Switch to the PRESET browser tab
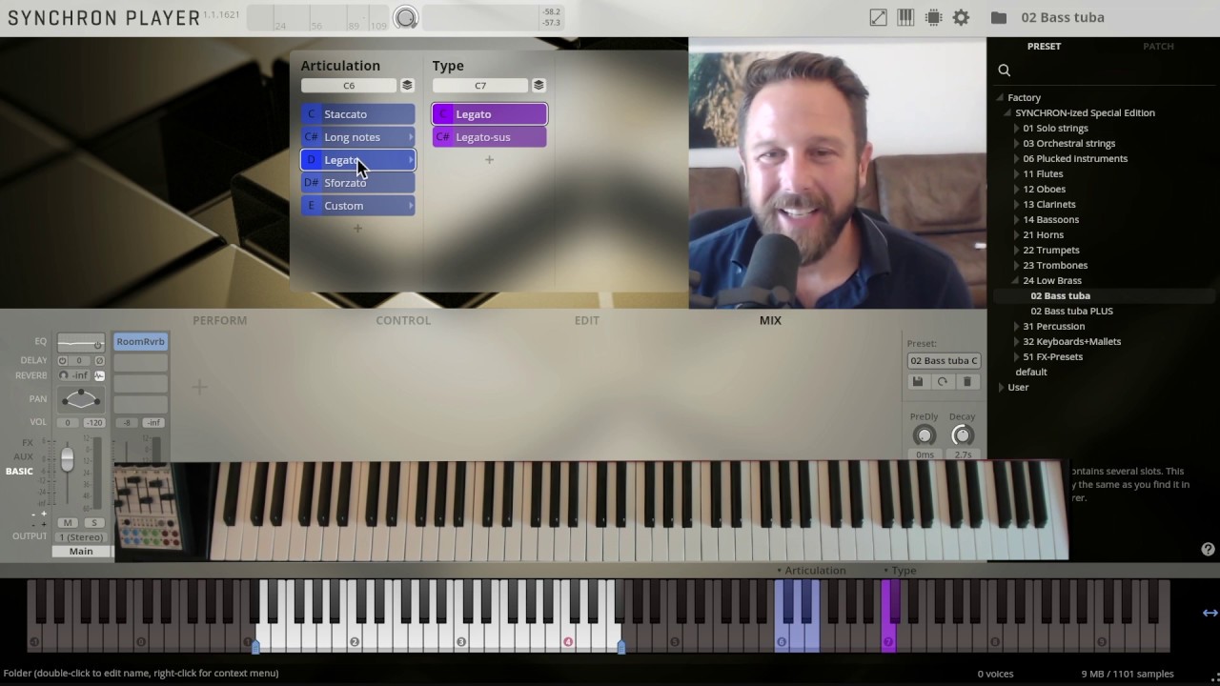Image resolution: width=1220 pixels, height=686 pixels. tap(1044, 46)
